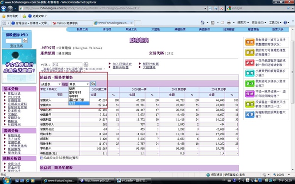
Task: Switch to the e-Leader taskbar window
Action: 133,181
